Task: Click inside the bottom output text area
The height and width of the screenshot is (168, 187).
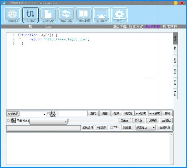Action: pos(88,149)
